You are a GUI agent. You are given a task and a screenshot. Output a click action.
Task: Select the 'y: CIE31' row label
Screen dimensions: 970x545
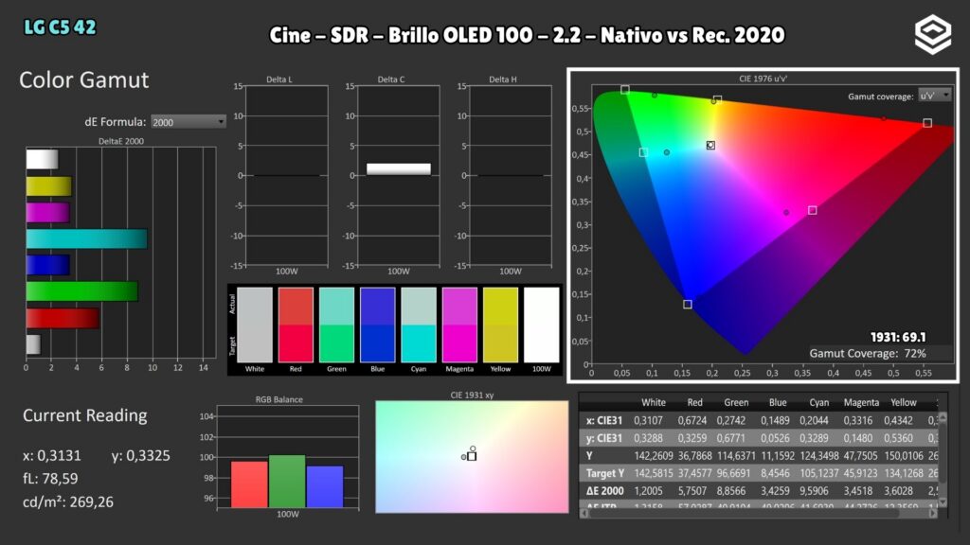603,438
